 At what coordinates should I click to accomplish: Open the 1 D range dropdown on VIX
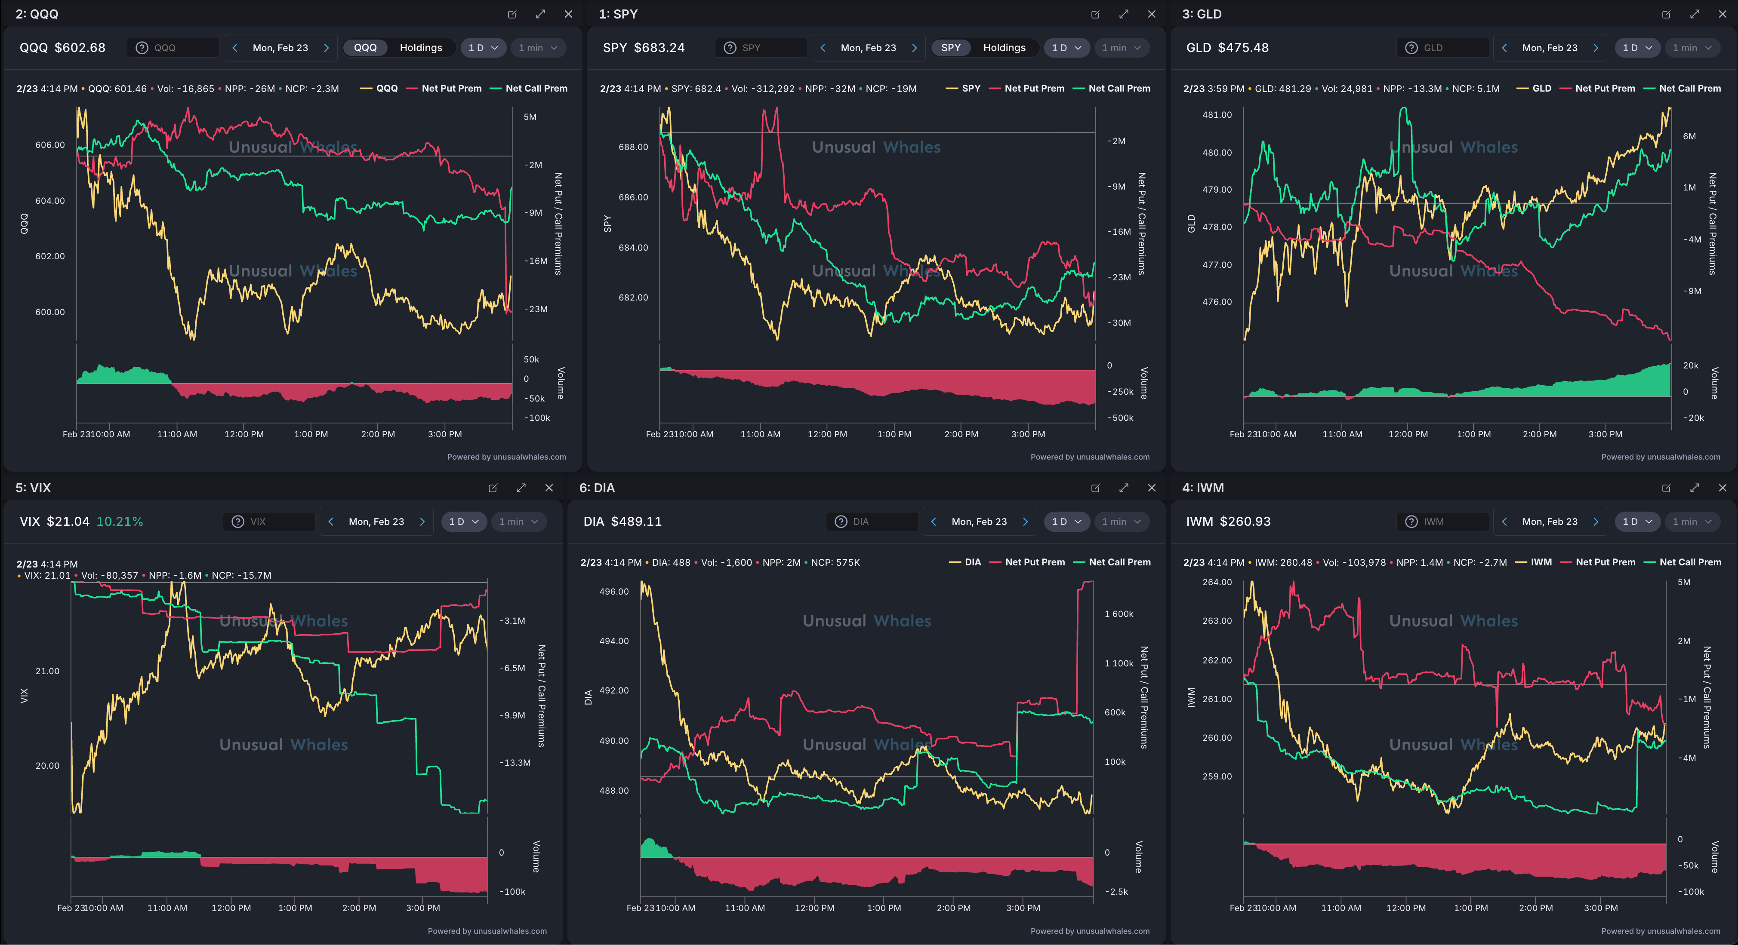(463, 522)
